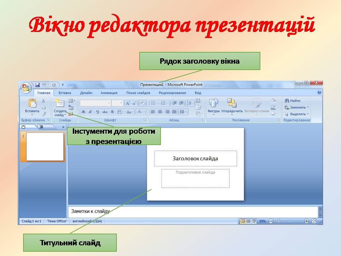Click the Paste (Вставить) clipboard icon

(32, 103)
